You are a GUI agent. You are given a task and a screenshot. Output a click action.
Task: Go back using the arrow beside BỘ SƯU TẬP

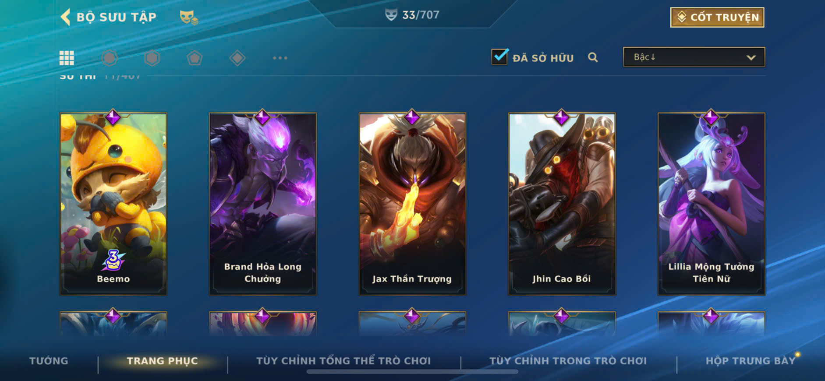tap(65, 17)
